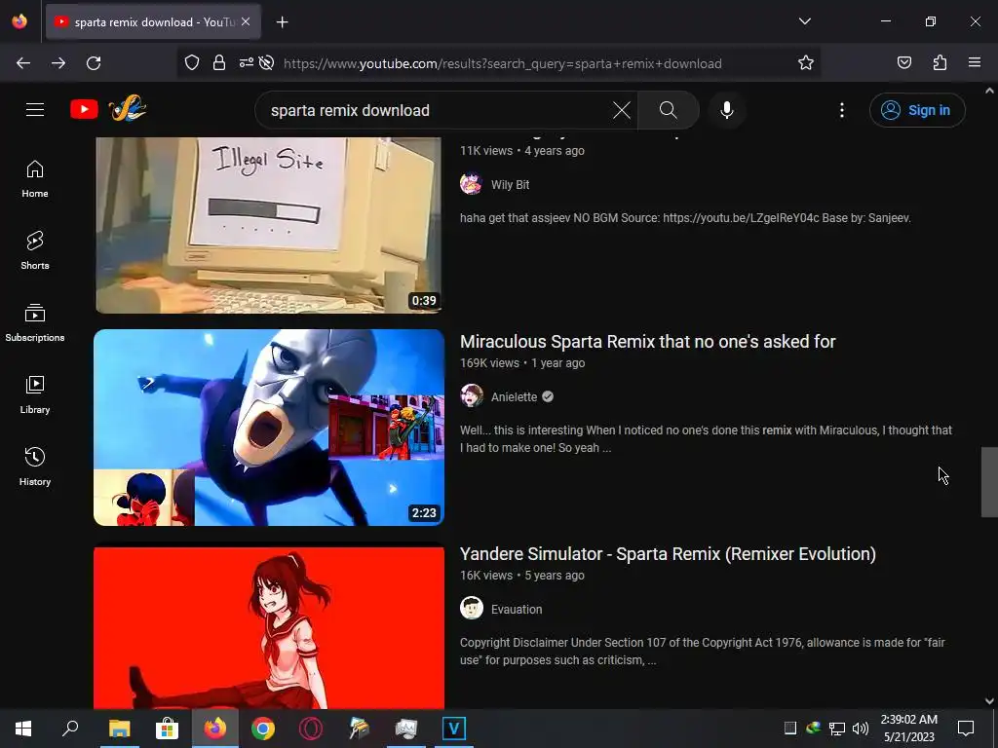Bookmark this page with the star
The image size is (998, 748).
click(x=806, y=63)
